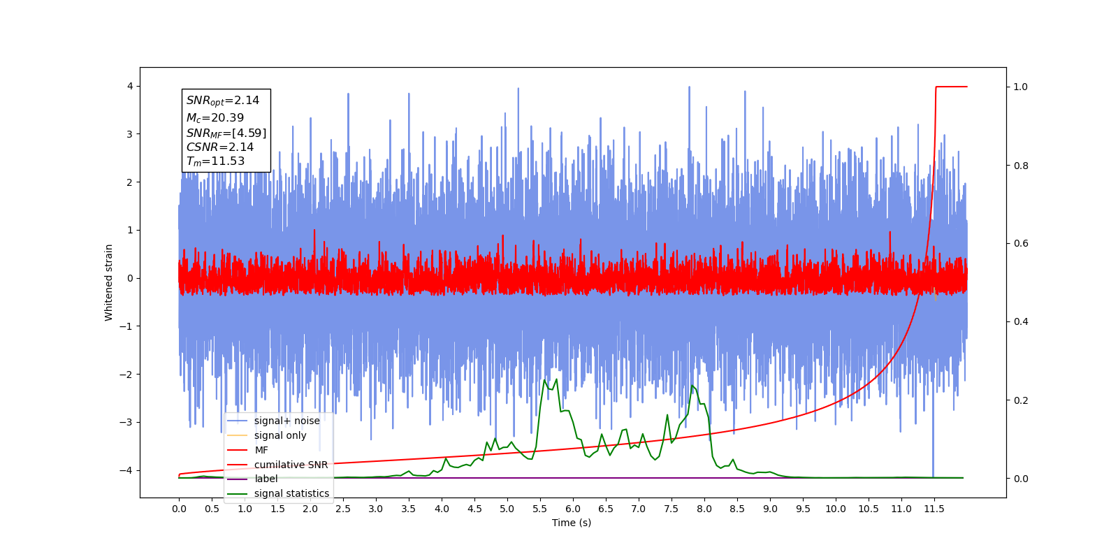Click the purple line sample for label
Screen dimensions: 1118x559
click(238, 479)
